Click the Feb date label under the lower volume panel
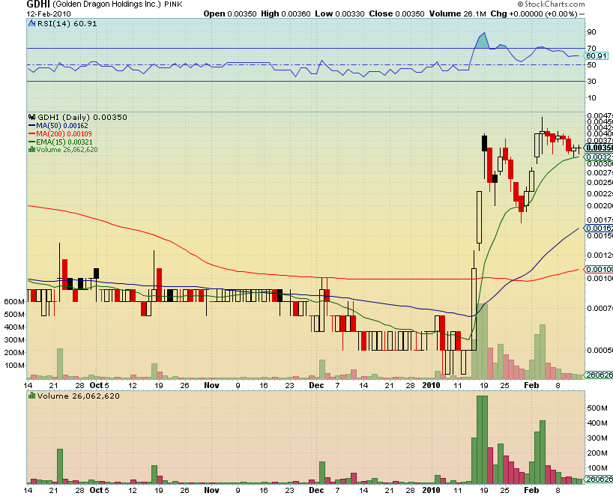Image resolution: width=613 pixels, height=496 pixels. (531, 490)
